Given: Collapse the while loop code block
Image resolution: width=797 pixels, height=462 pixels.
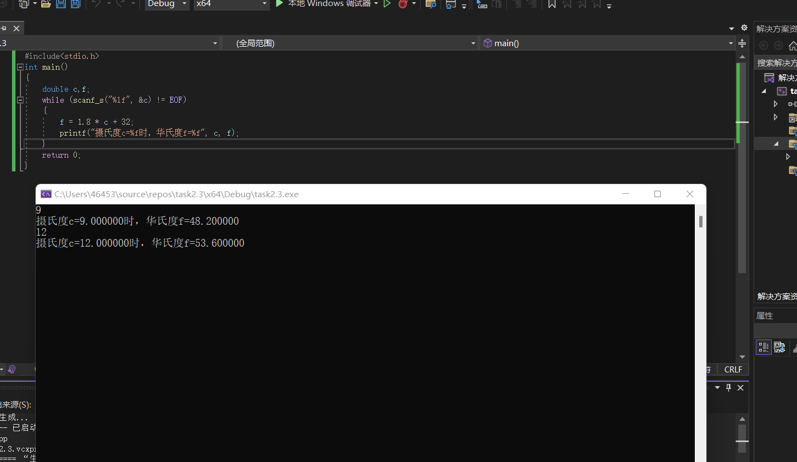Looking at the screenshot, I should click(x=20, y=100).
